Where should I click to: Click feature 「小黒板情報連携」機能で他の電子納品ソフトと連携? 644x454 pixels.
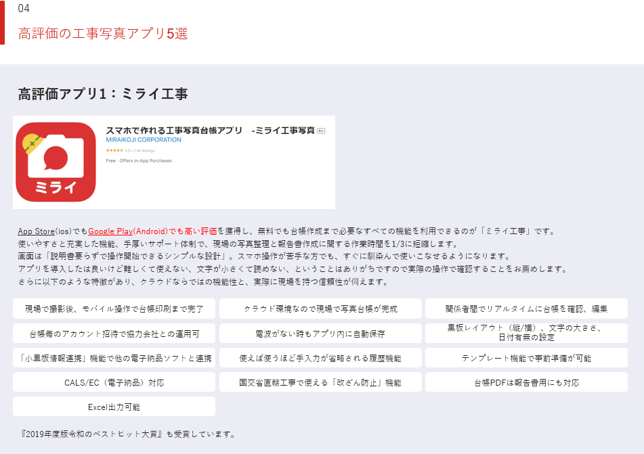pos(114,358)
